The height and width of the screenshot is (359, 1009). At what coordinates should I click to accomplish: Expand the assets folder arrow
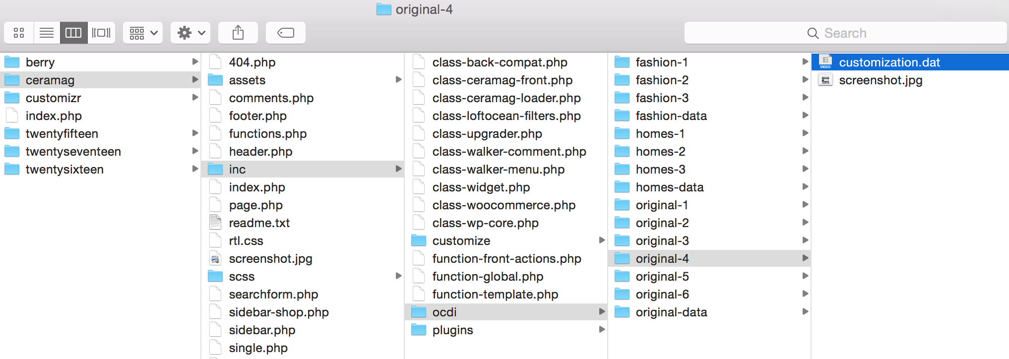click(x=398, y=79)
